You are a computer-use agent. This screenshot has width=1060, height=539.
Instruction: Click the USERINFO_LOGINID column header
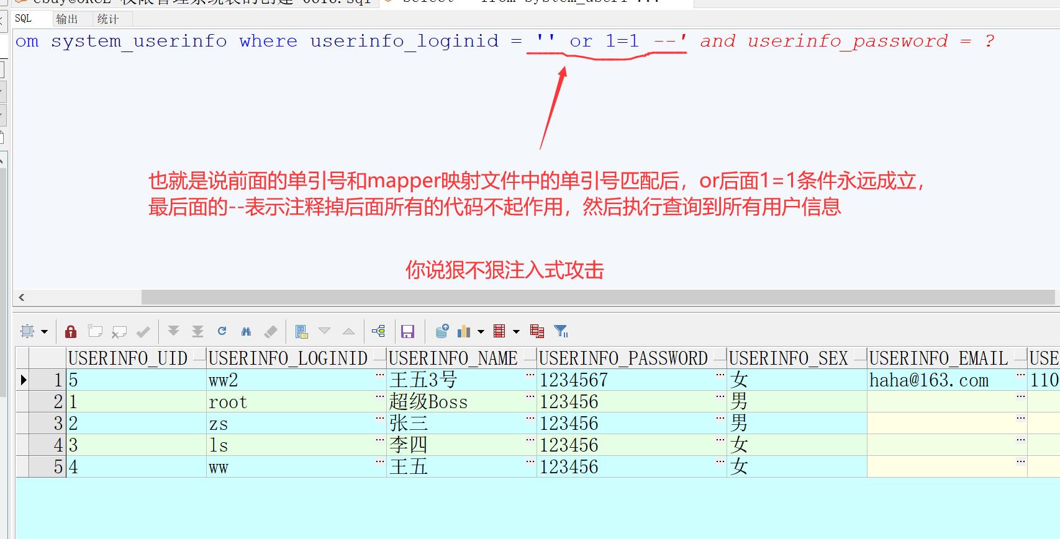pos(296,358)
